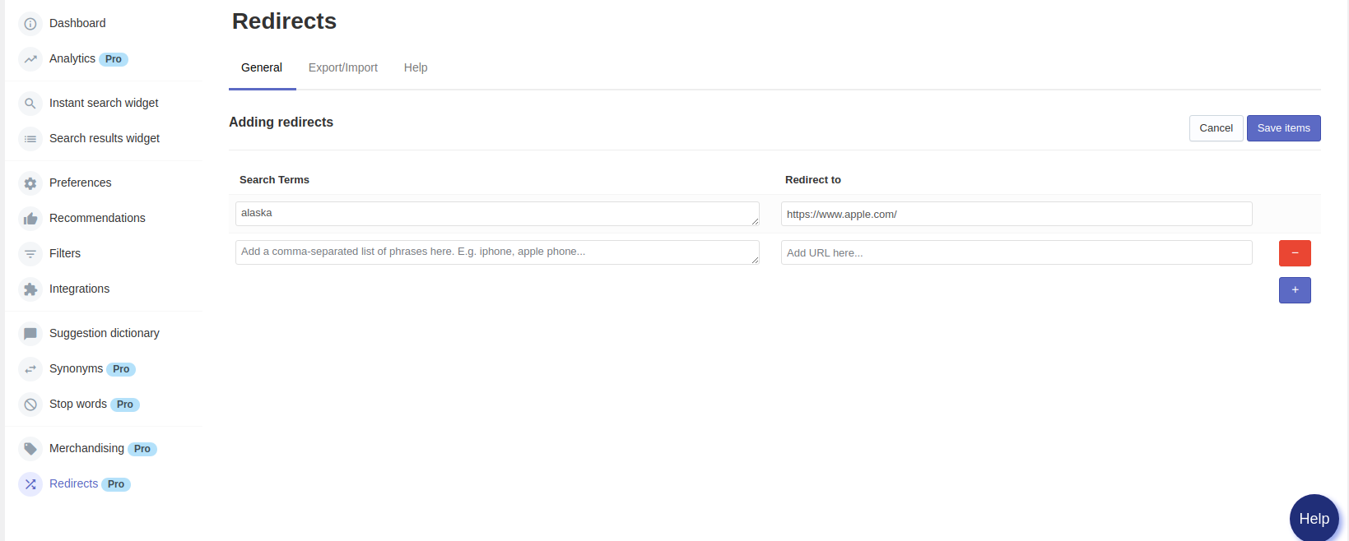This screenshot has height=541, width=1349.
Task: Click the Search Terms column header
Action: [274, 179]
